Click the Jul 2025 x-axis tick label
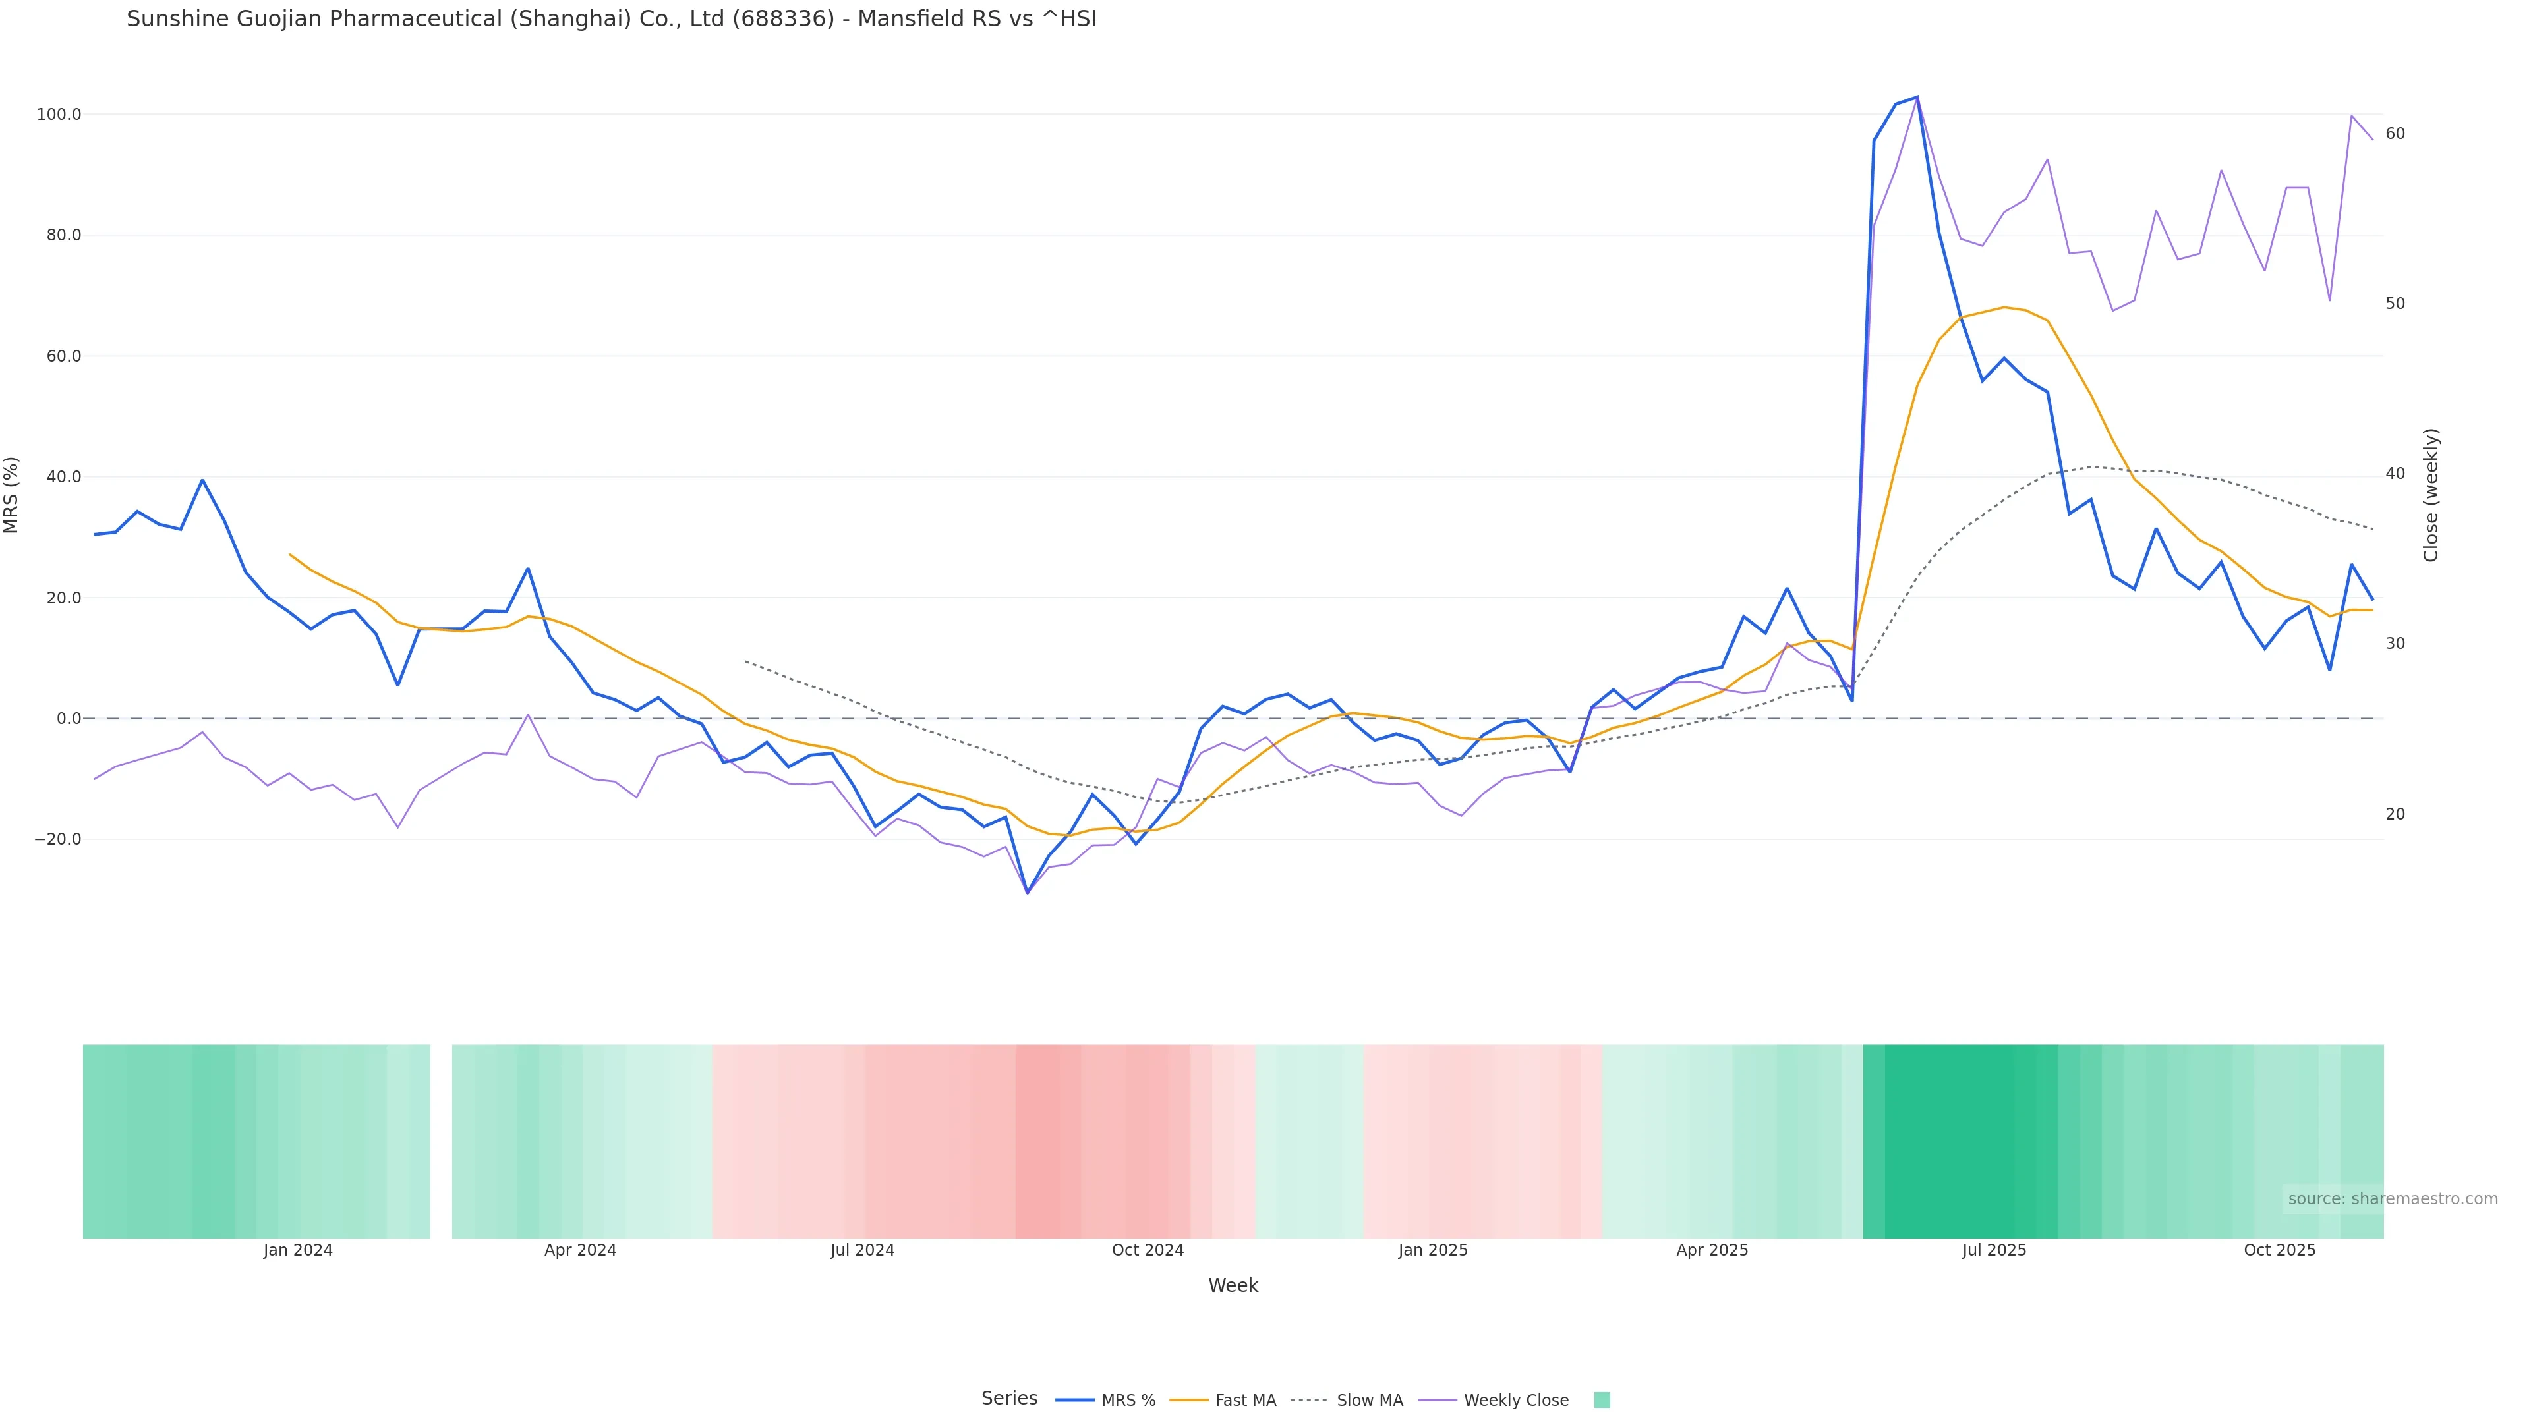Viewport: 2531px width, 1423px height. click(x=1994, y=1250)
